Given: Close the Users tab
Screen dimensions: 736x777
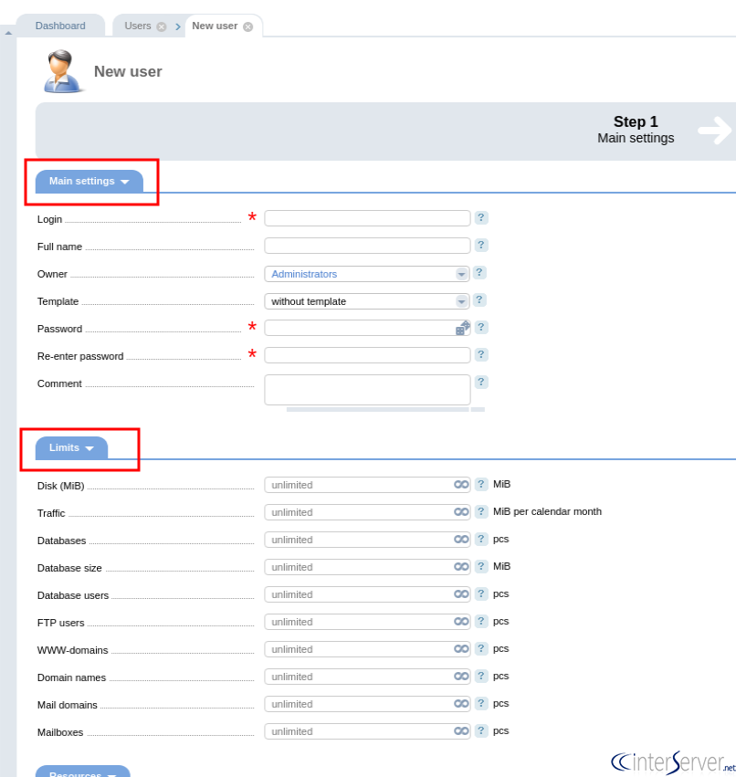Looking at the screenshot, I should point(162,26).
